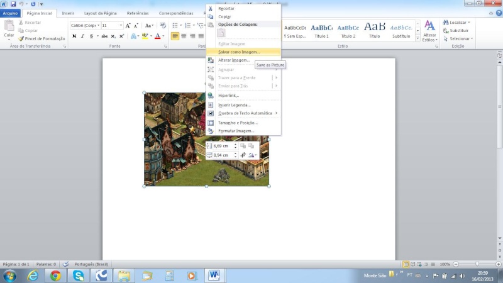Select Recortar in the context menu
This screenshot has height=283, width=503.
click(x=243, y=9)
